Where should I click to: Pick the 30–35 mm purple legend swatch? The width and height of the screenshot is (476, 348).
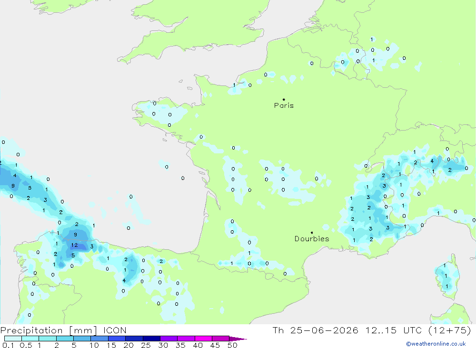click(169, 339)
